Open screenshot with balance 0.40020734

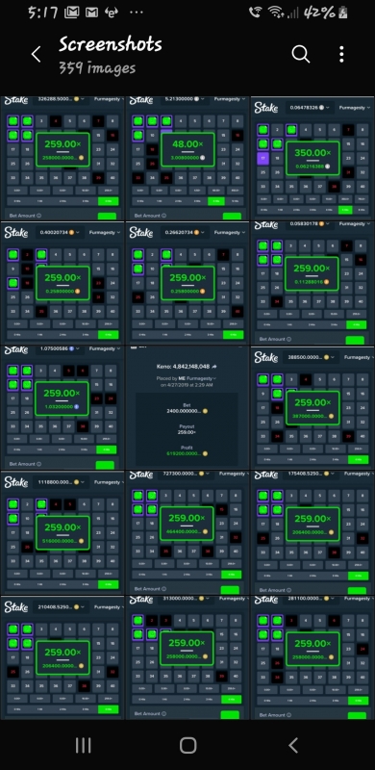[x=62, y=283]
